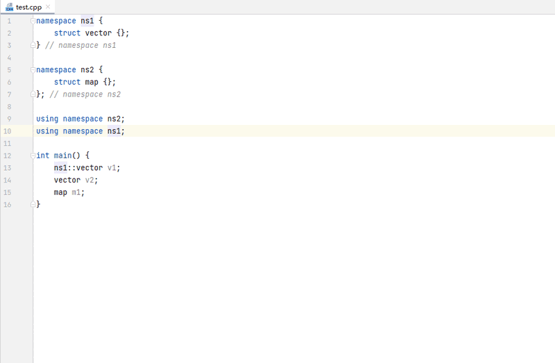Viewport: 555px width, 363px height.
Task: Click variable 'm1' on line 15
Action: 76,192
